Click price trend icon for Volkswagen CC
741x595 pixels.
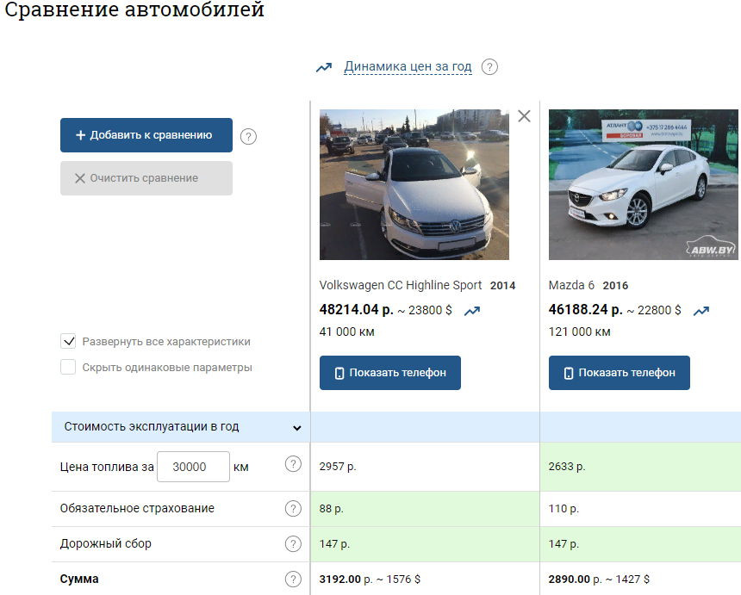coord(472,311)
